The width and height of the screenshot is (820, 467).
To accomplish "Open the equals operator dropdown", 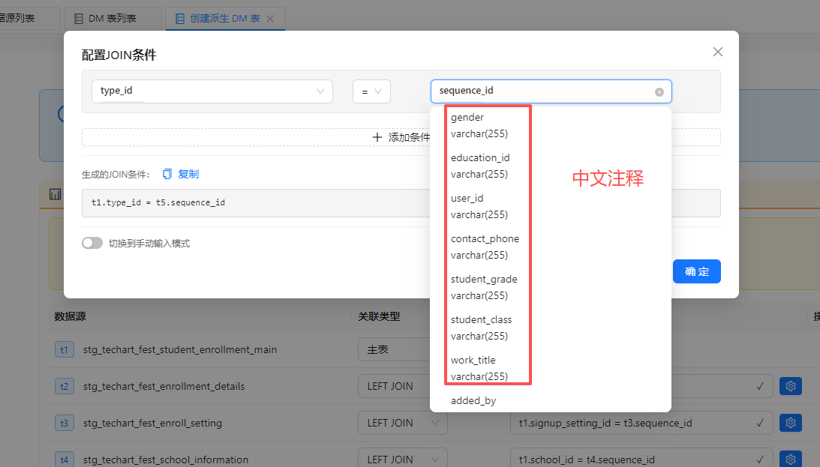I will (371, 91).
